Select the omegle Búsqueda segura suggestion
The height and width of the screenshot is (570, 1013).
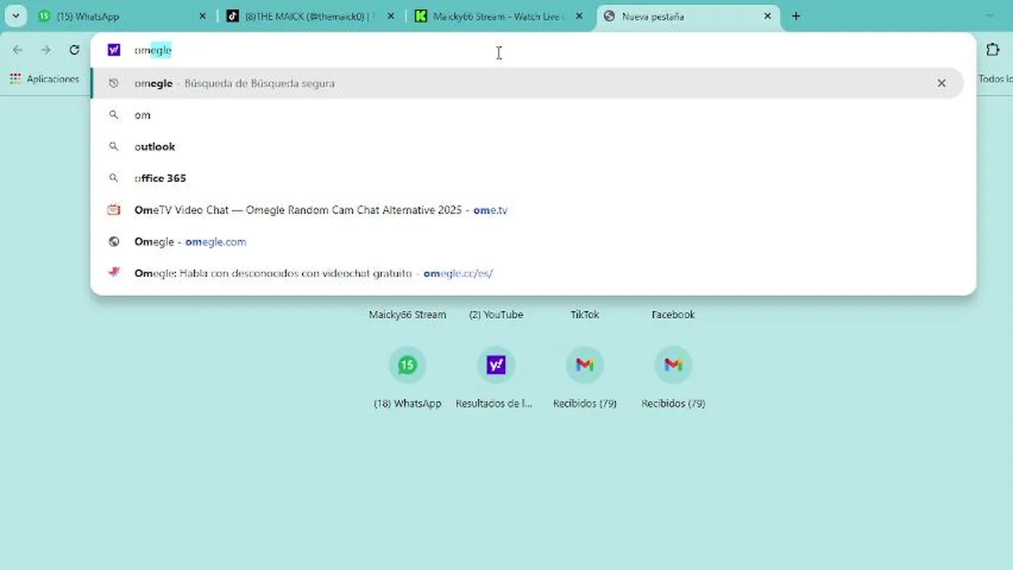pos(527,83)
